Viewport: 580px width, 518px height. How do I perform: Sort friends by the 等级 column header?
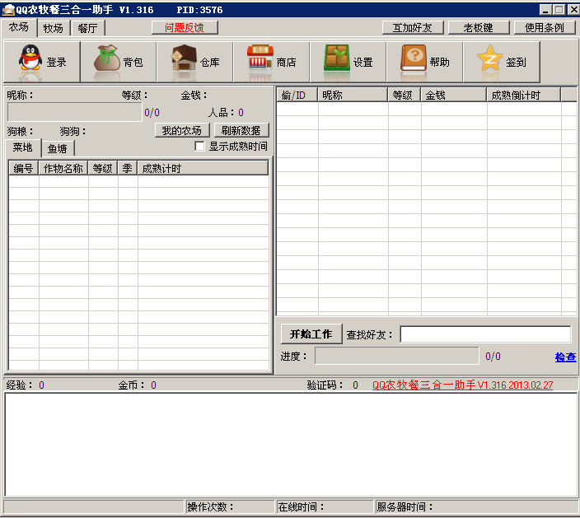coord(405,95)
